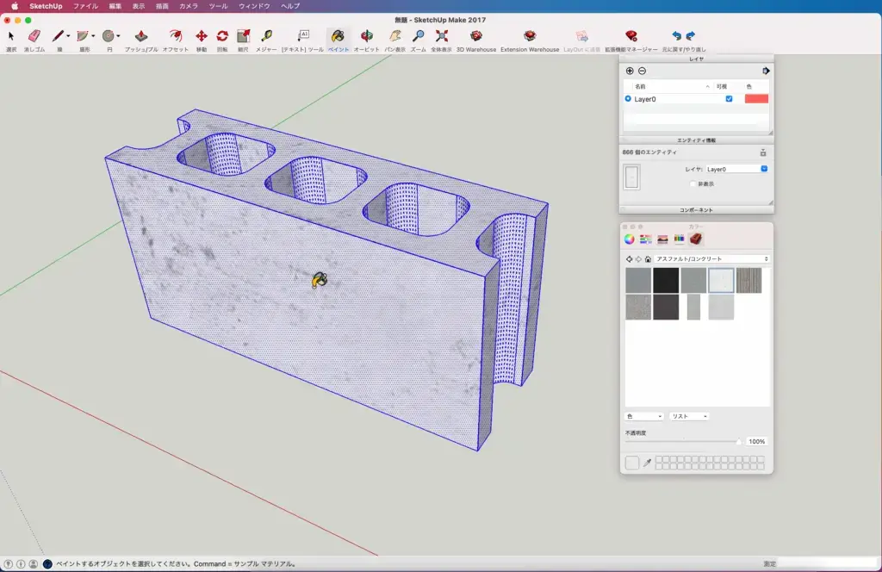Toggle Layer0 visibility checkbox
This screenshot has height=572, width=882.
(x=729, y=99)
